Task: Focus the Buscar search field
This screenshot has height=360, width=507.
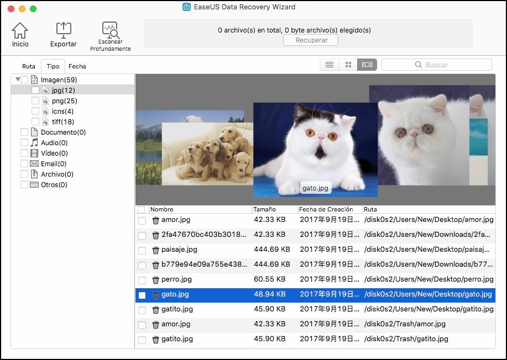Action: [437, 65]
